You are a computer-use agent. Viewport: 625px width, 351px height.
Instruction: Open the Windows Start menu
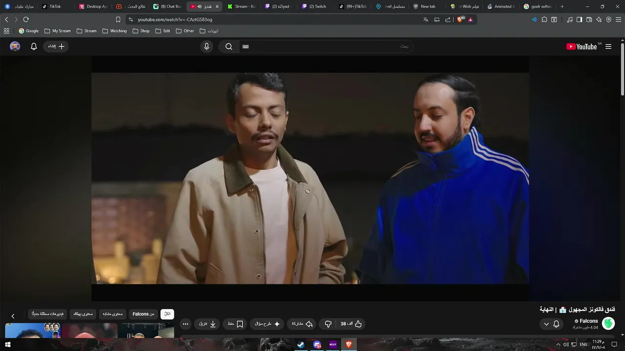(7, 345)
